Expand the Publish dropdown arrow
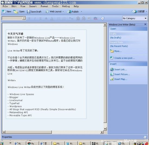The width and height of the screenshot is (149, 145). [x=82, y=12]
